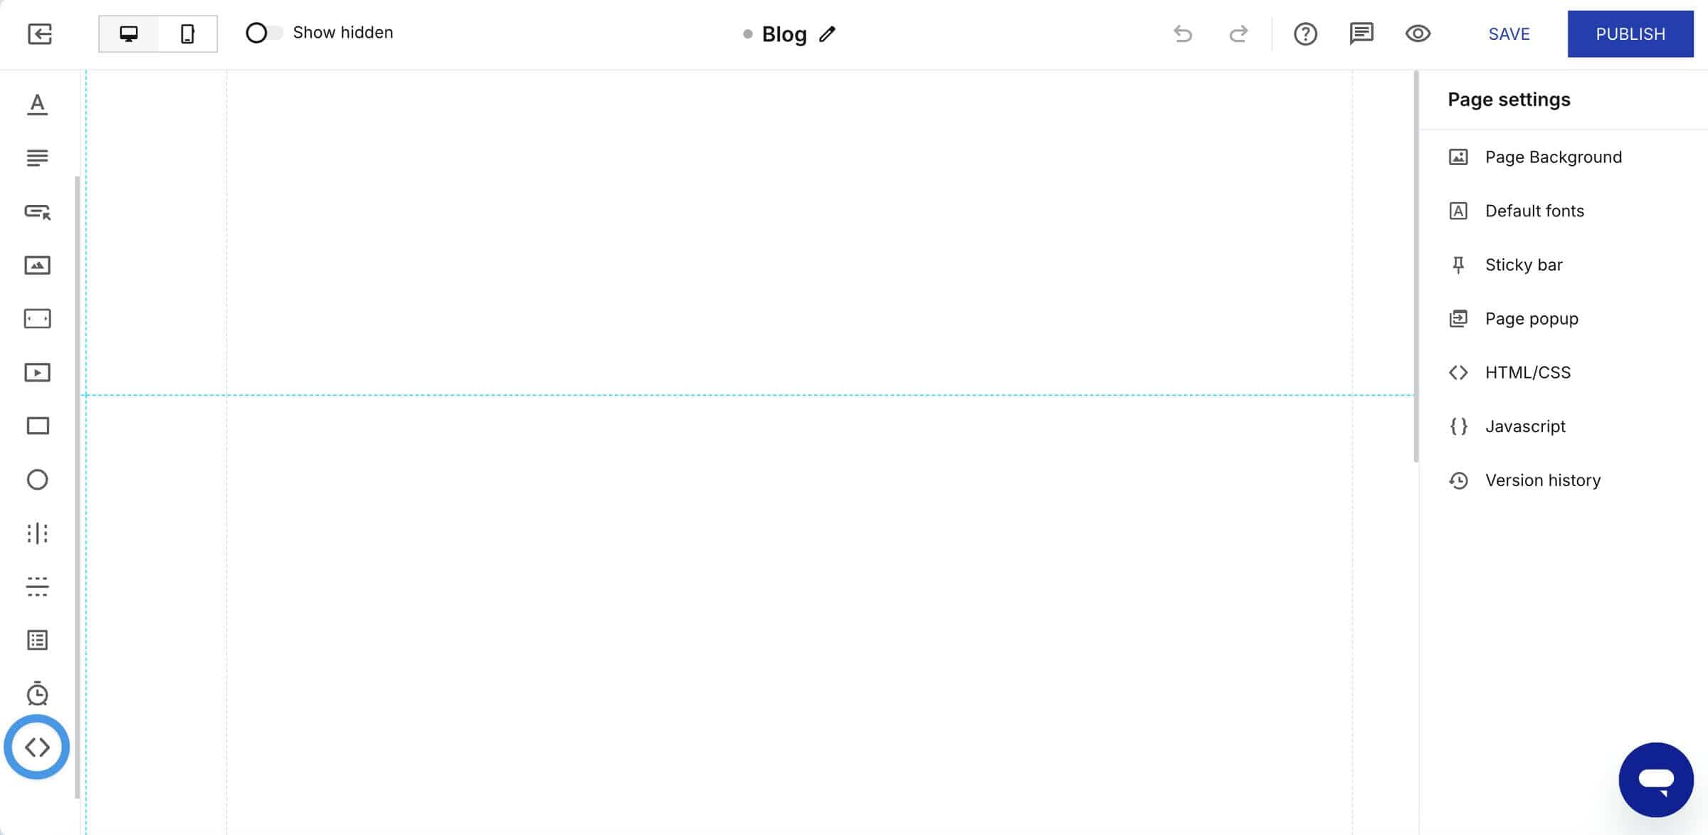The width and height of the screenshot is (1708, 835).
Task: Select the headline text tool
Action: click(38, 104)
